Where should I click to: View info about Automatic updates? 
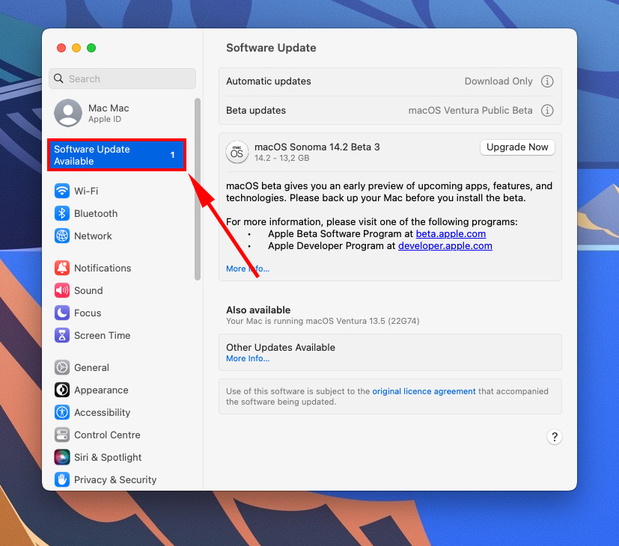(x=546, y=82)
